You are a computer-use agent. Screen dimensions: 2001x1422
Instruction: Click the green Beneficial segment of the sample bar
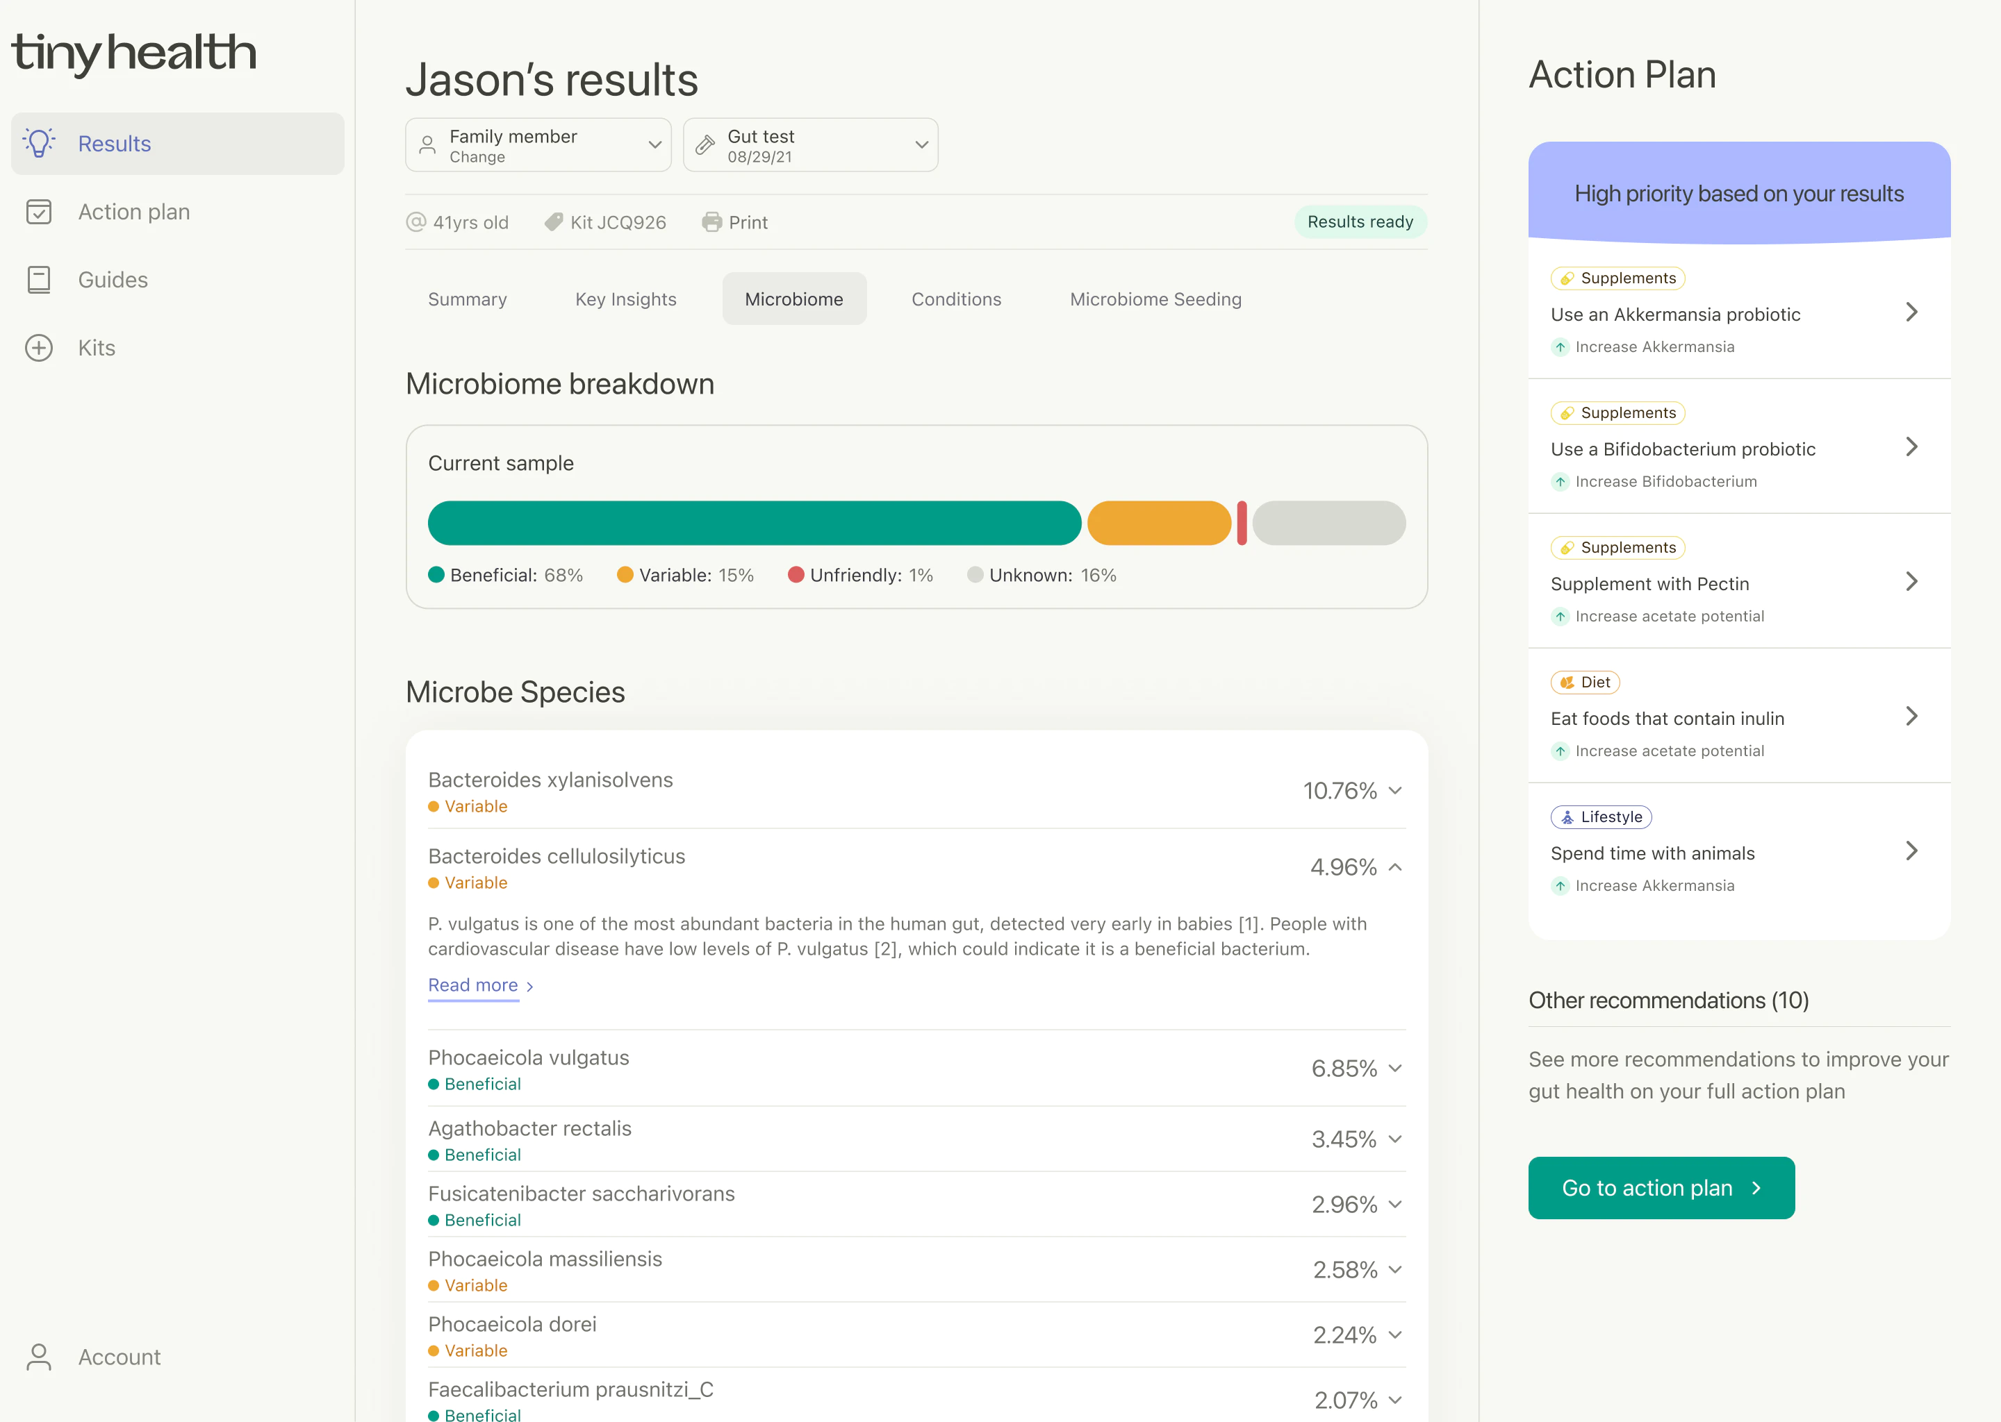click(x=753, y=523)
